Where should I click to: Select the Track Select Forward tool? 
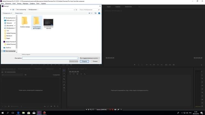[x=64, y=73]
